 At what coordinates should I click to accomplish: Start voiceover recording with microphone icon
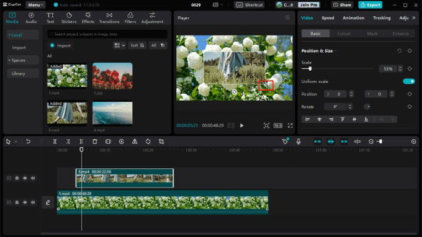pyautogui.click(x=299, y=141)
